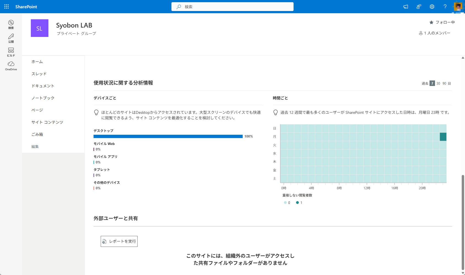The width and height of the screenshot is (465, 275).
Task: Click the タブレット label
Action: pyautogui.click(x=102, y=170)
